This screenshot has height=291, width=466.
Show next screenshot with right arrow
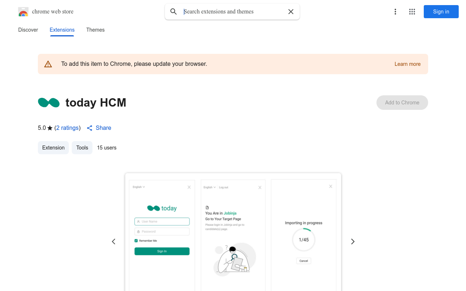352,242
